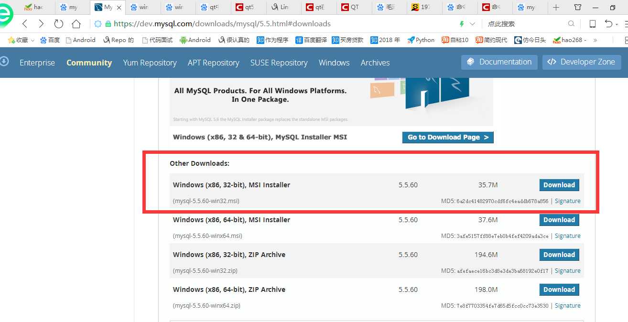The width and height of the screenshot is (628, 322).
Task: Open the 简约现代 bookmark
Action: click(491, 40)
